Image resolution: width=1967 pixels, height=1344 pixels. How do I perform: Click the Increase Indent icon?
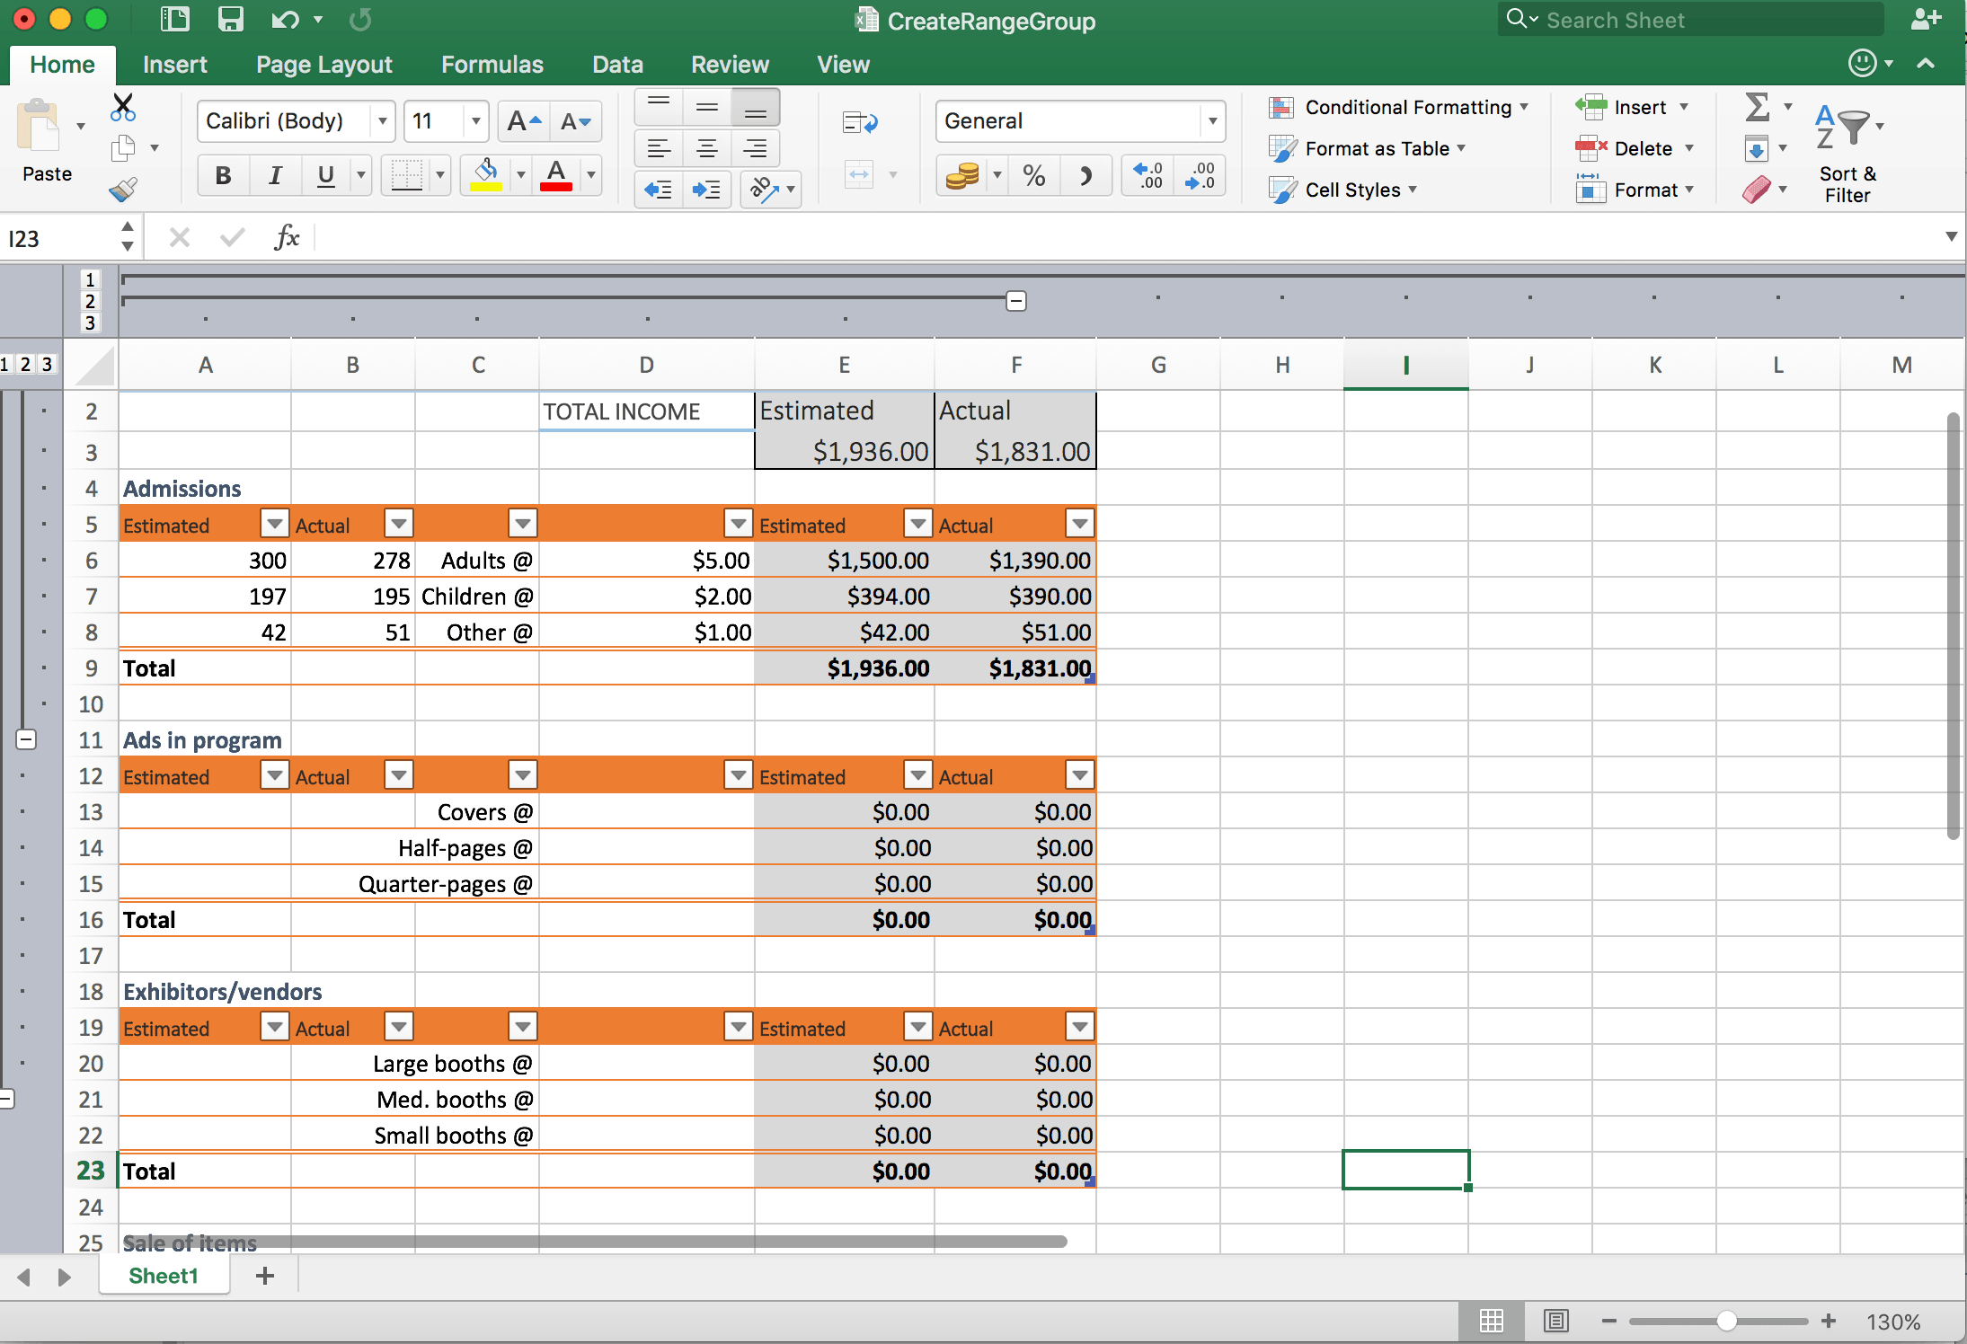[707, 190]
